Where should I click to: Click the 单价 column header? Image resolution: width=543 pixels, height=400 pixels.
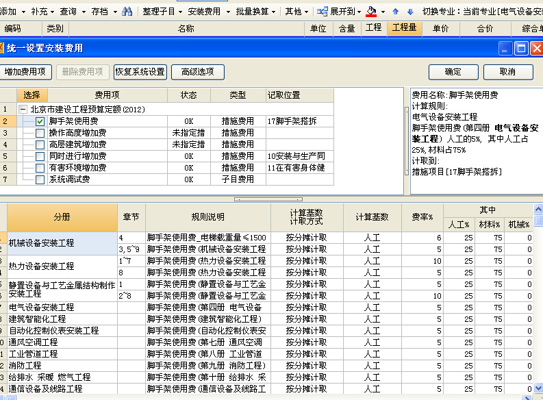click(x=440, y=28)
